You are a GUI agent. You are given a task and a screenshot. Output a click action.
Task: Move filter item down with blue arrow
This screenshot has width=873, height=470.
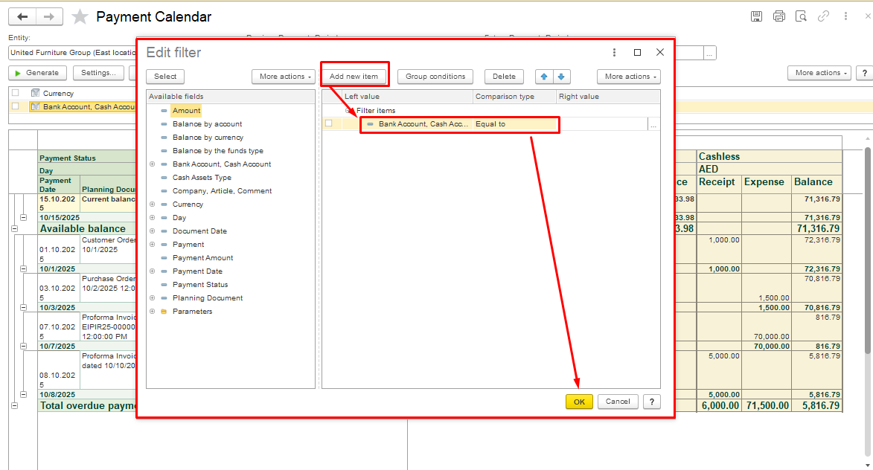click(561, 77)
